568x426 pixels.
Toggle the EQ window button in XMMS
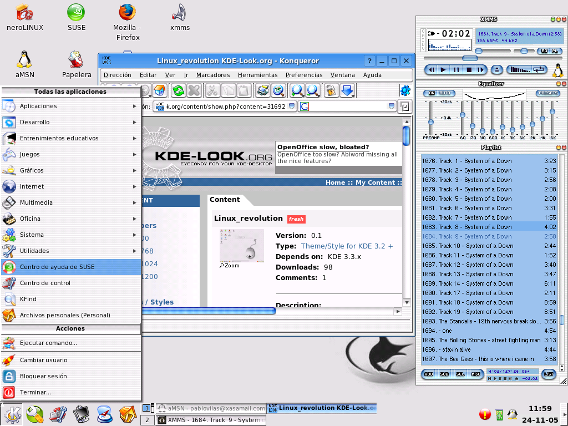(544, 51)
